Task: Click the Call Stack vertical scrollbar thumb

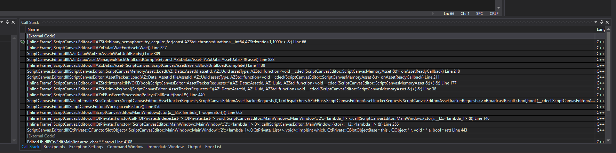Action: point(608,72)
